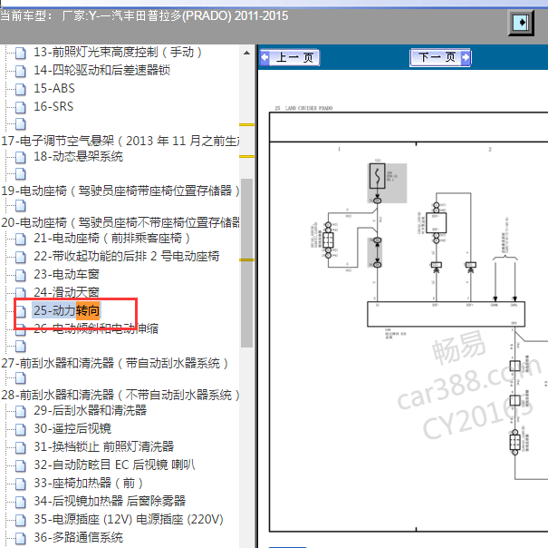Image resolution: width=548 pixels, height=548 pixels.
Task: Click page icon next to 32-自动防眩目
Action: [21, 465]
